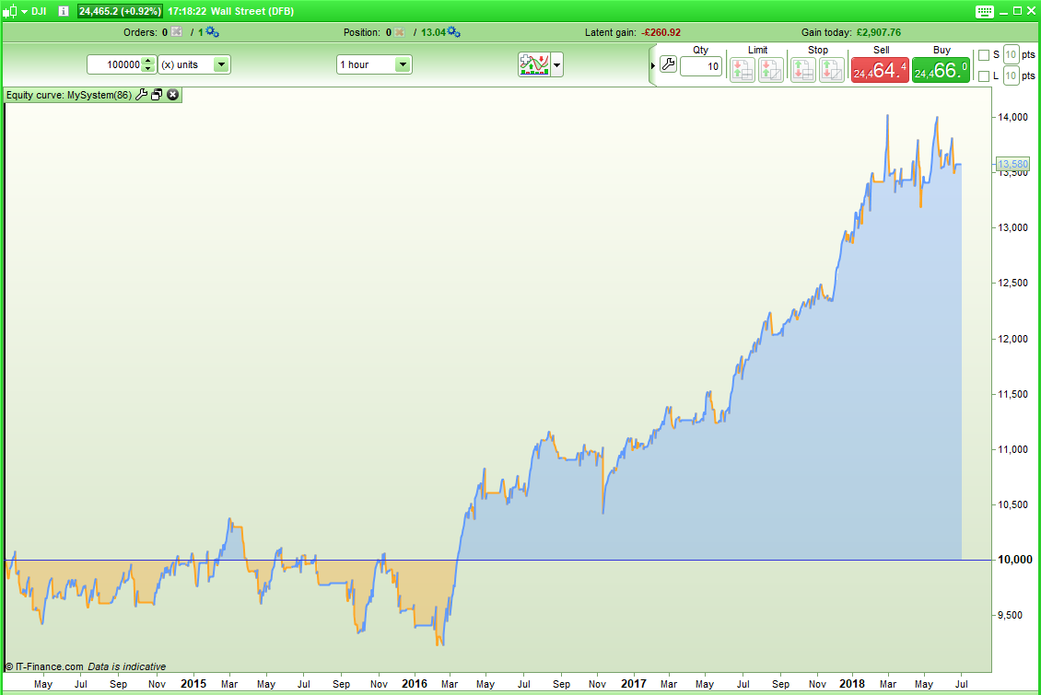Close position with the orange X icon
This screenshot has width=1041, height=695.
pyautogui.click(x=399, y=32)
